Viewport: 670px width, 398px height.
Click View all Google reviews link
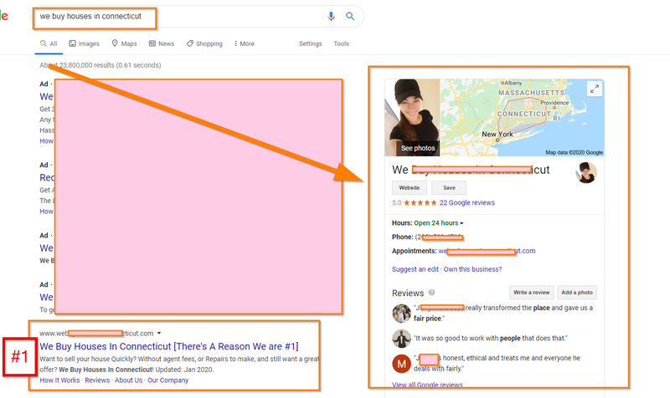(x=427, y=385)
